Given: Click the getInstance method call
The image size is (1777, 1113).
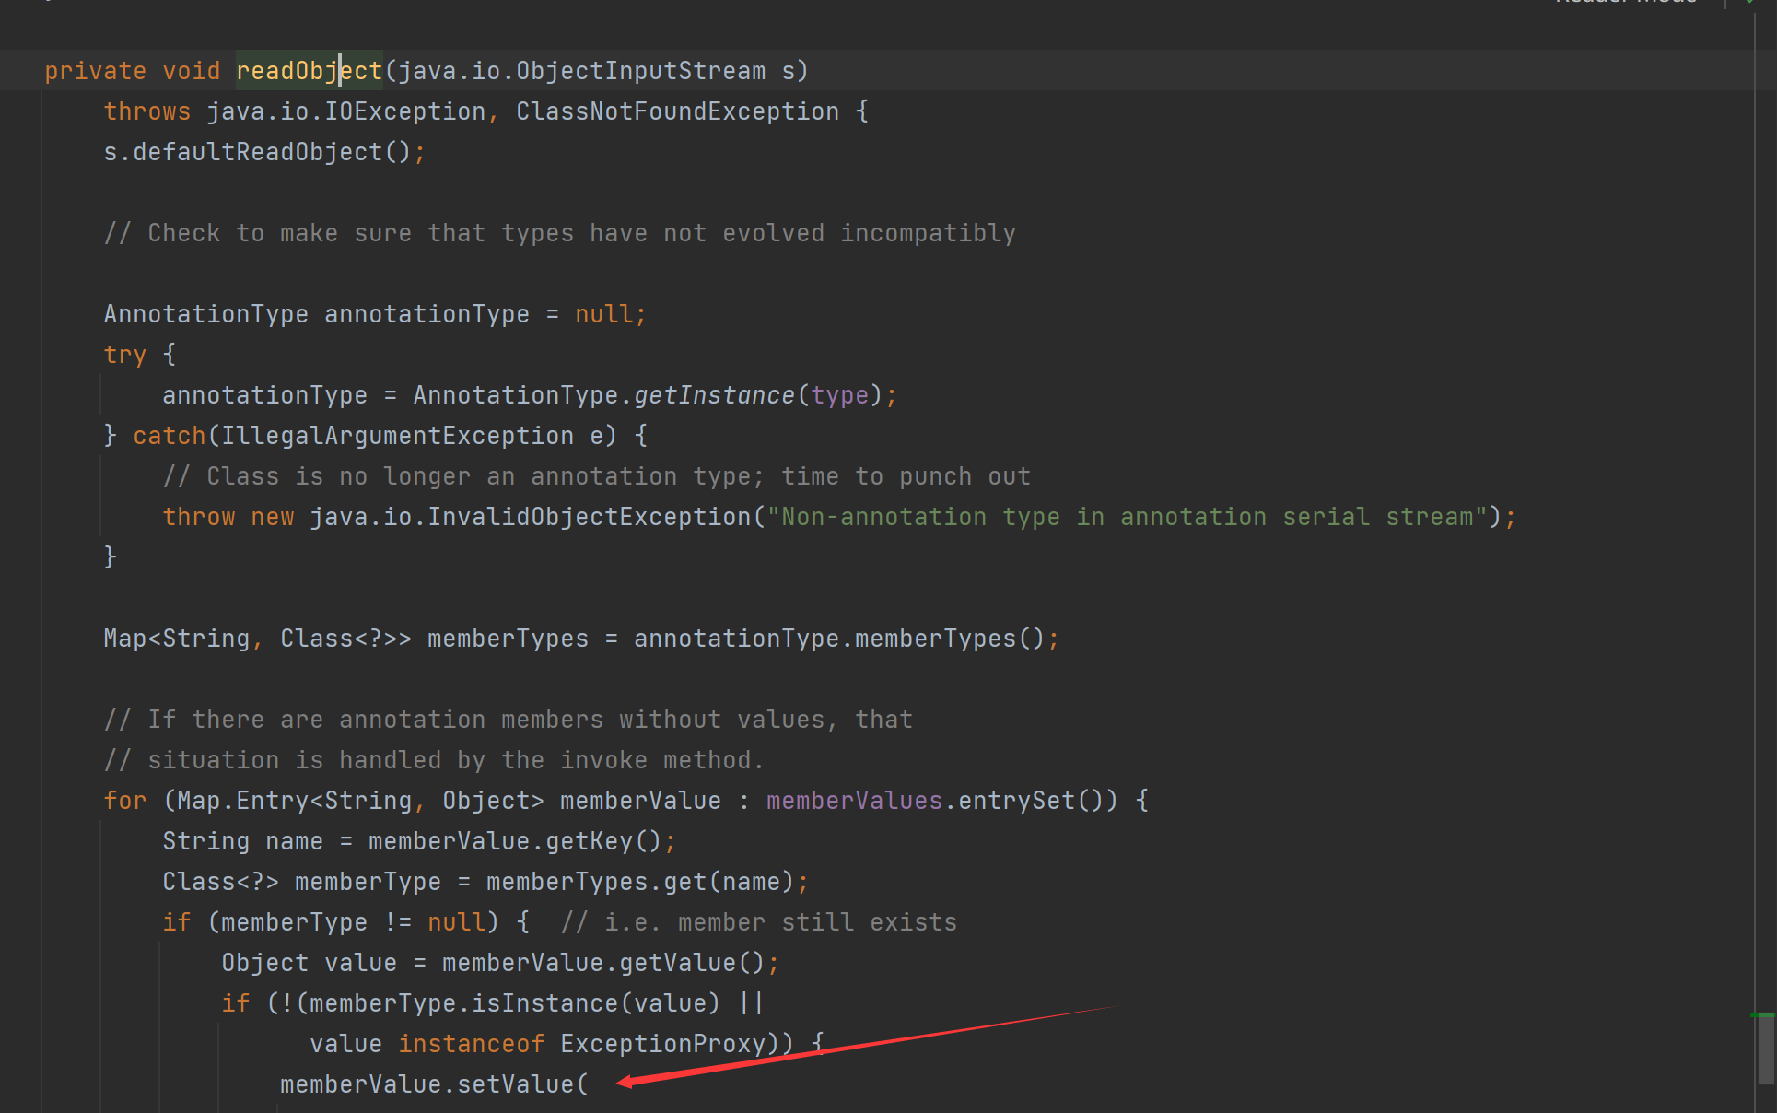Looking at the screenshot, I should [714, 395].
